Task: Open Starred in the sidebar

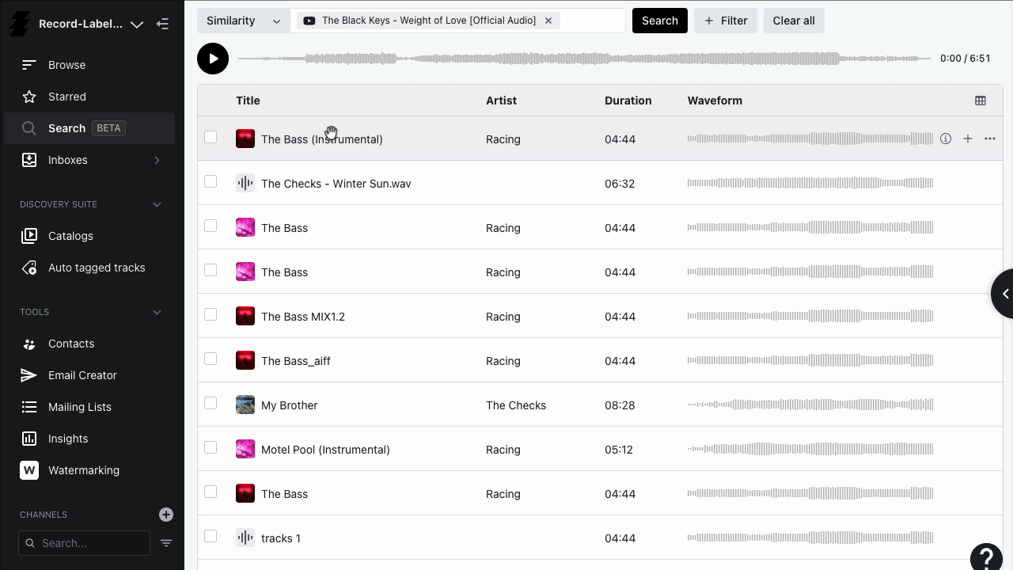Action: (x=89, y=97)
